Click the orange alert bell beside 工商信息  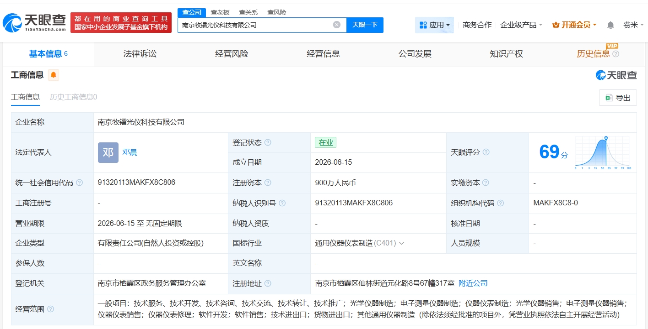pos(54,75)
